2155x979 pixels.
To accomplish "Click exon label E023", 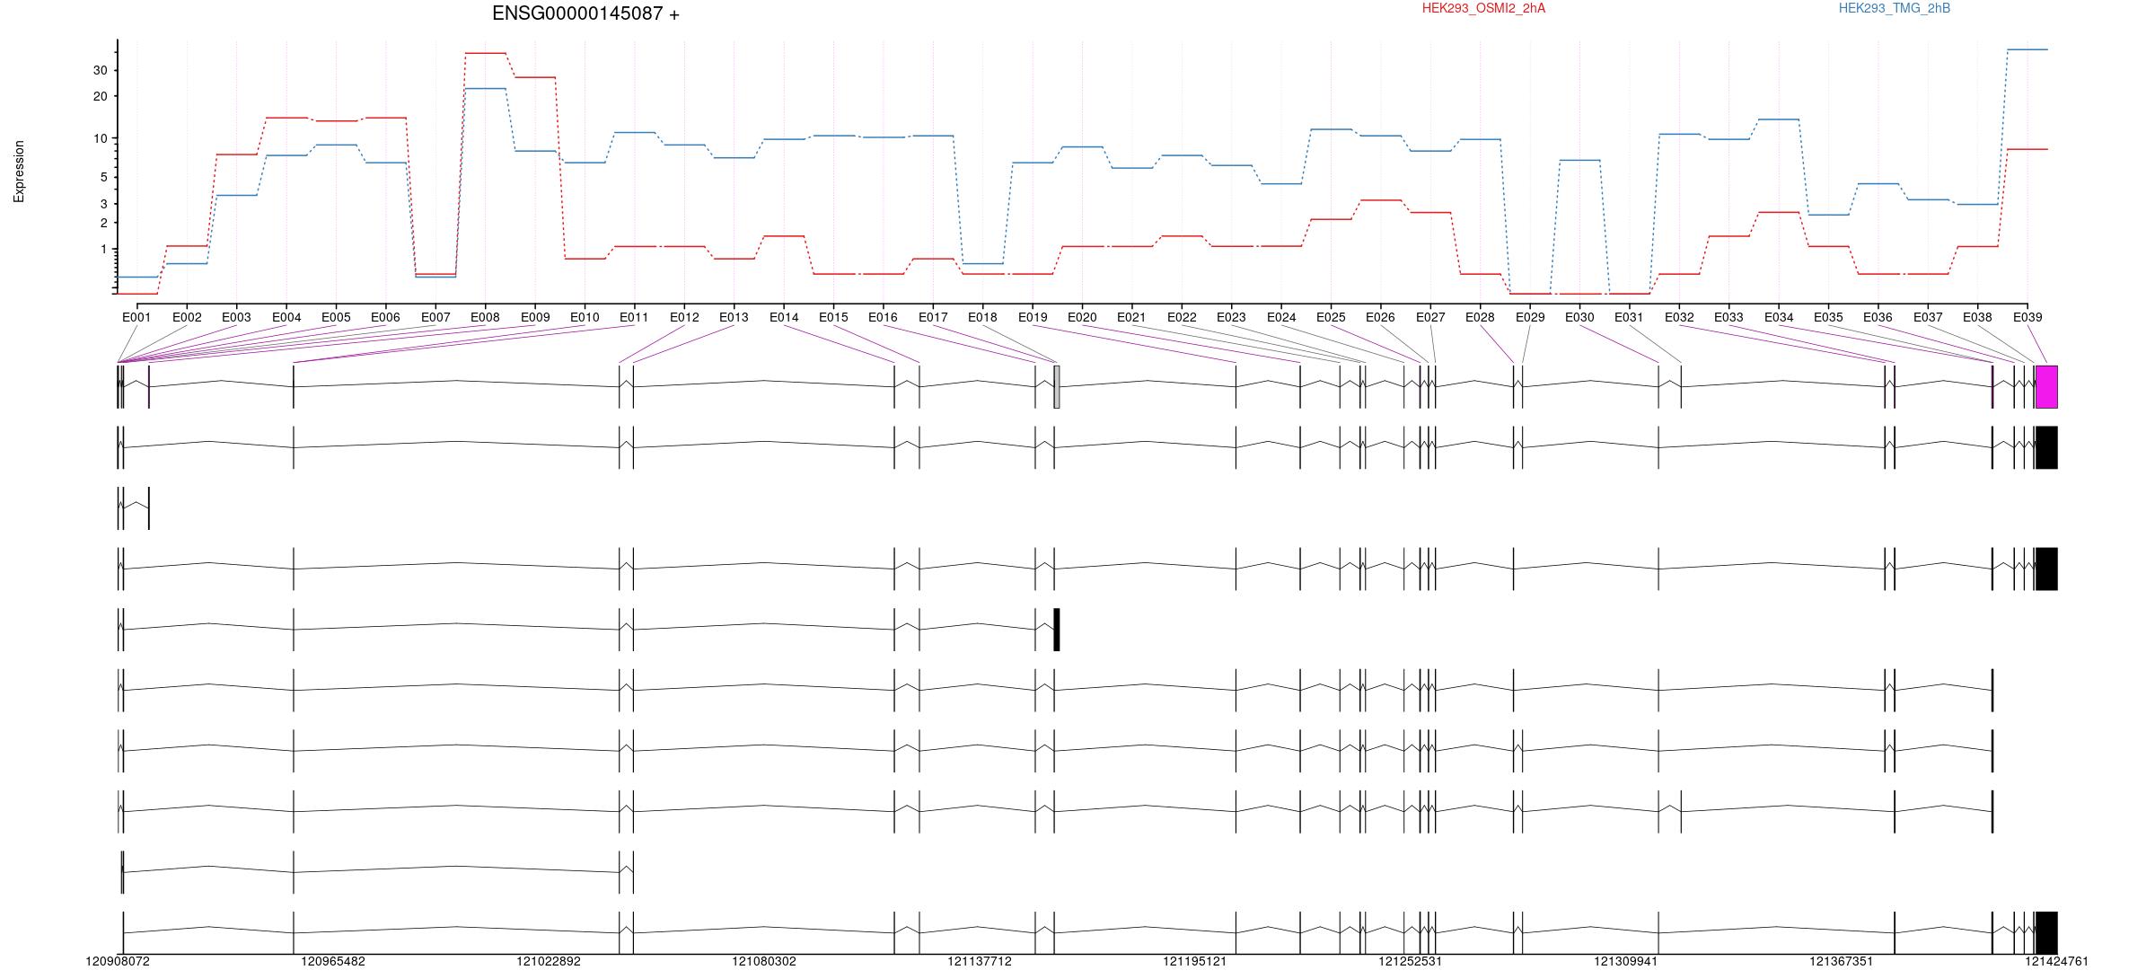I will coord(1231,317).
